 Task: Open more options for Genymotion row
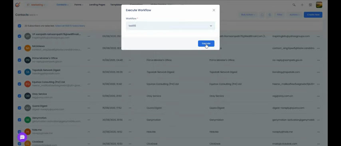coord(318,120)
